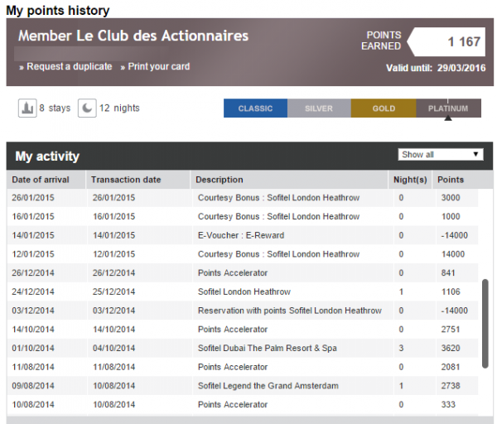Open the Show all dropdown
This screenshot has height=424, width=497.
coord(440,154)
